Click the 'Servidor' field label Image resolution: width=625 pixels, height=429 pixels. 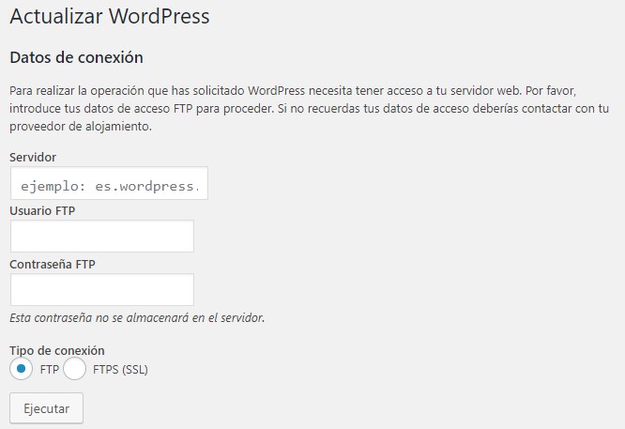click(33, 157)
